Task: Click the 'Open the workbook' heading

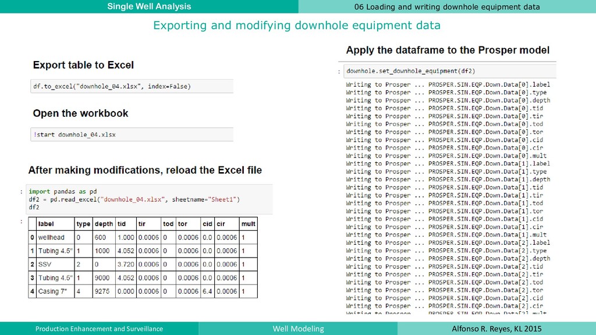Action: tap(80, 113)
